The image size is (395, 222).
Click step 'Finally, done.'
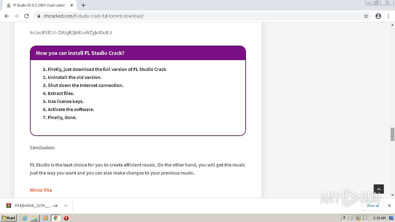[62, 117]
